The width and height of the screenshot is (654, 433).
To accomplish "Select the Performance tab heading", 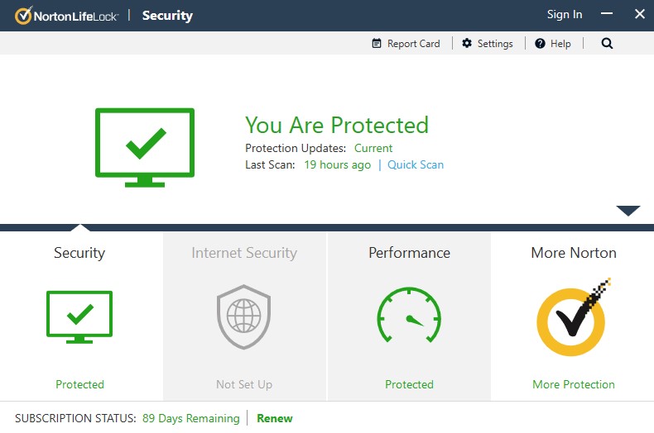I will coord(409,253).
